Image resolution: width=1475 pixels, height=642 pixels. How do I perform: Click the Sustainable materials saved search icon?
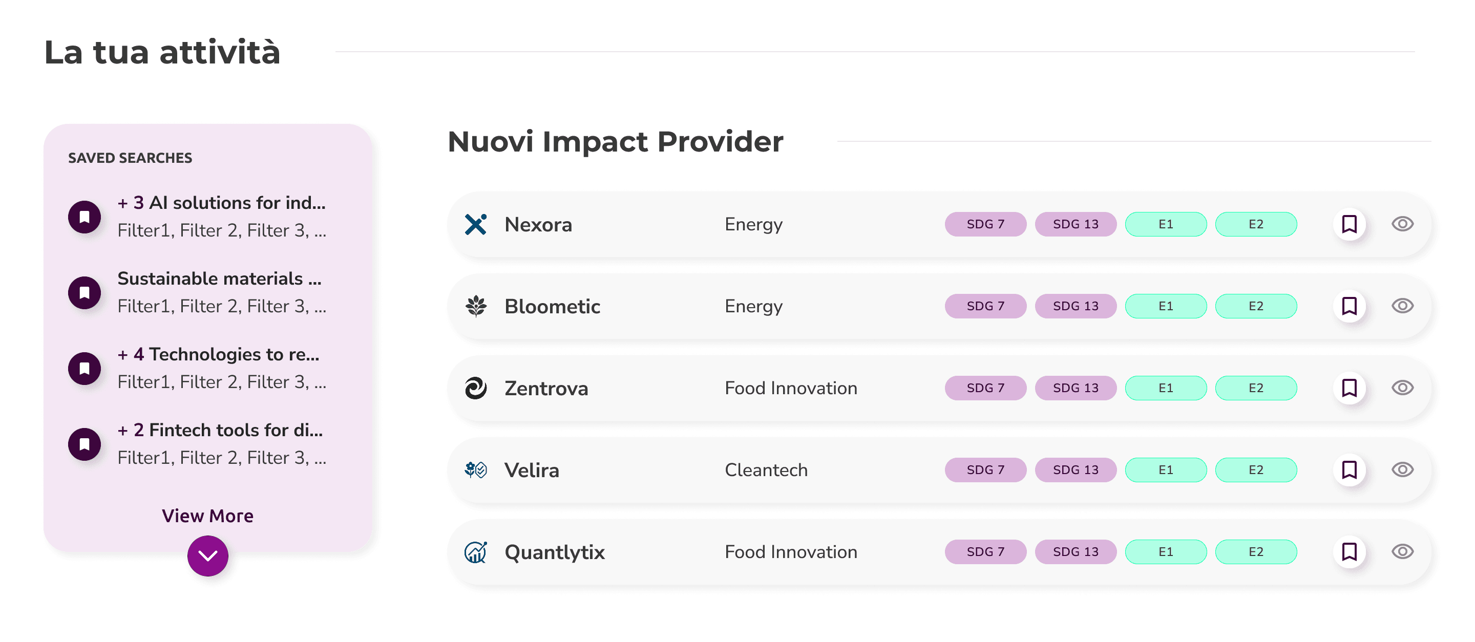[x=85, y=292]
